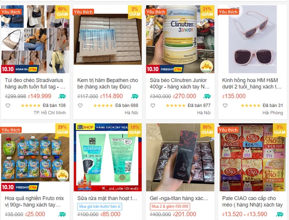Click 10.10 Freeship Xtra badge on Clinutren
This screenshot has width=289, height=220.
point(165,69)
